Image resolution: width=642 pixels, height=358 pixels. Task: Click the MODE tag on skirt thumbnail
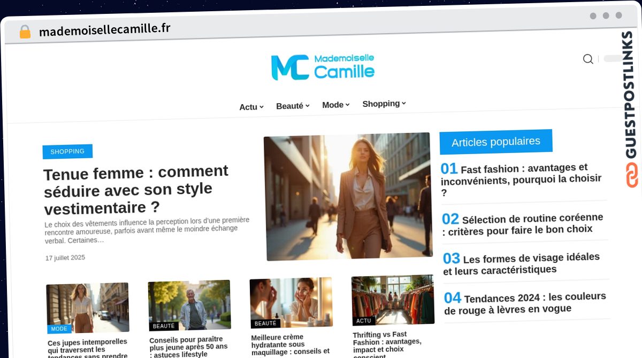[59, 329]
